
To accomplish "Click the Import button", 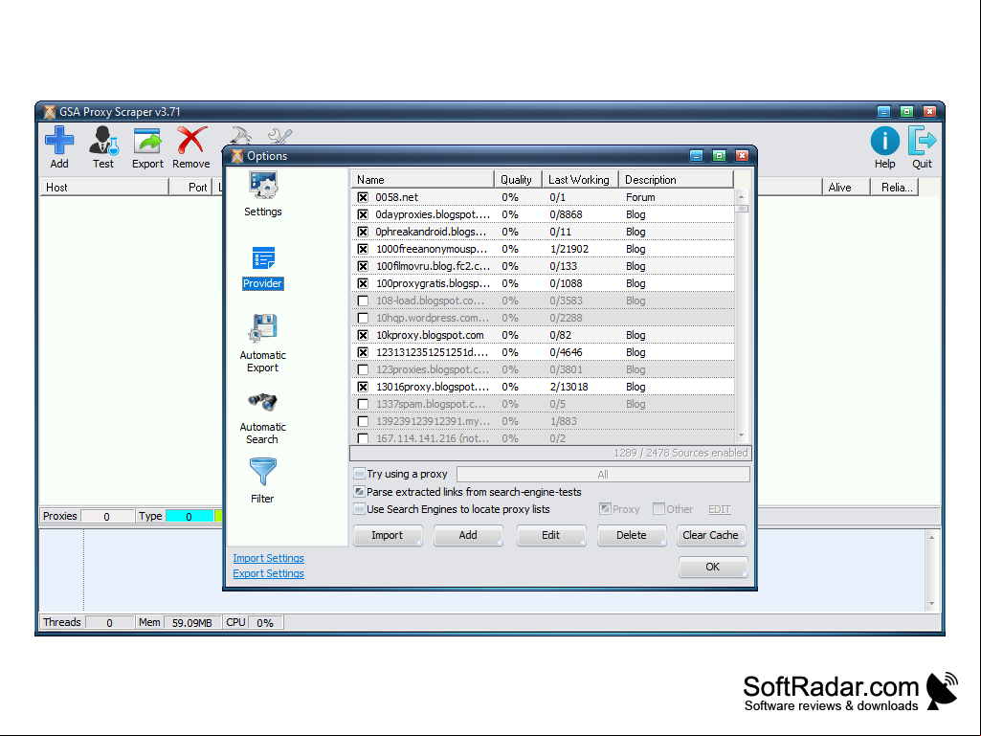I will point(388,535).
